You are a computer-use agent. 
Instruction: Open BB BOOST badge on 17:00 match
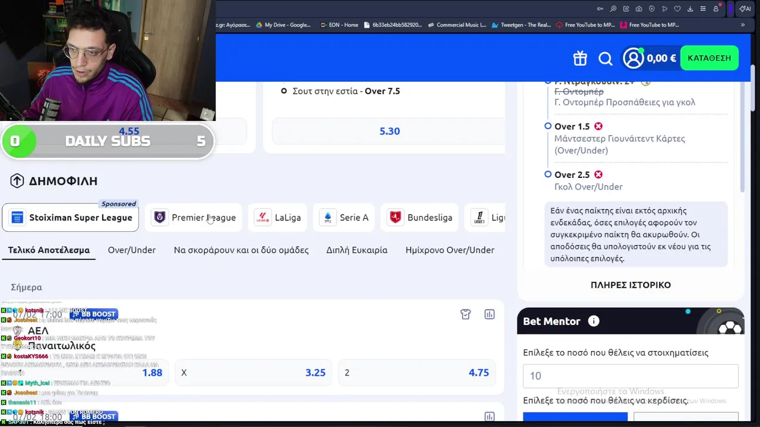tap(94, 314)
